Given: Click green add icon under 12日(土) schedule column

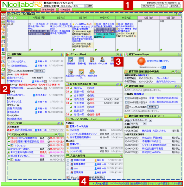Looking at the screenshot, I should (139, 50).
